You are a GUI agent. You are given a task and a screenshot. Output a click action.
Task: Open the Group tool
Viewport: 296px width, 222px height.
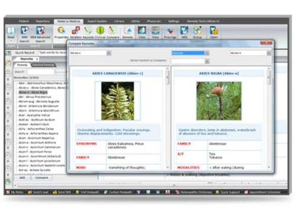point(197,33)
